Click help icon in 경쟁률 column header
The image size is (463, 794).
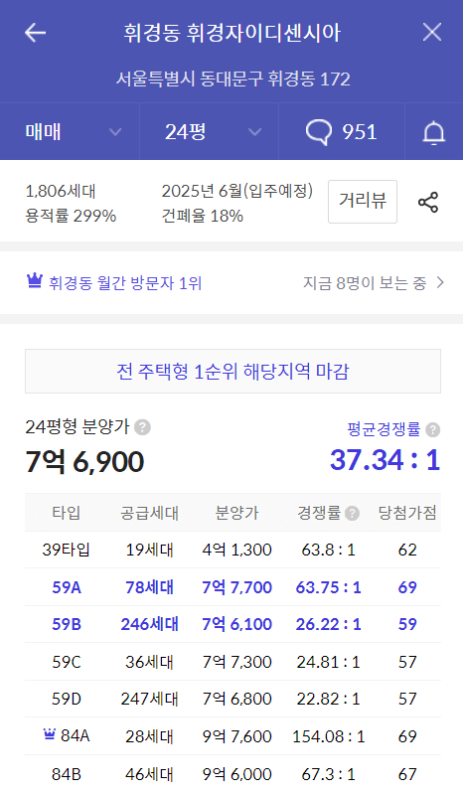tap(352, 514)
